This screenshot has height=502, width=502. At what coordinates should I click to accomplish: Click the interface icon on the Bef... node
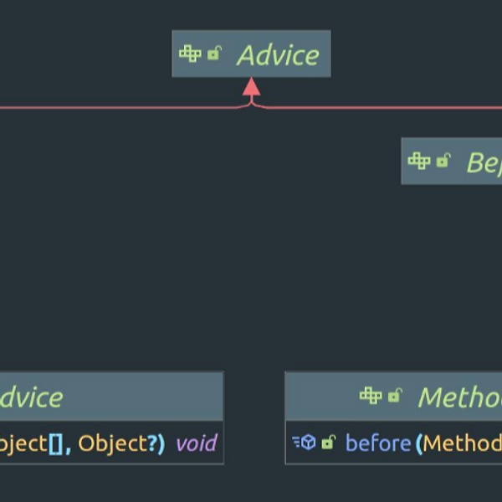click(x=419, y=161)
